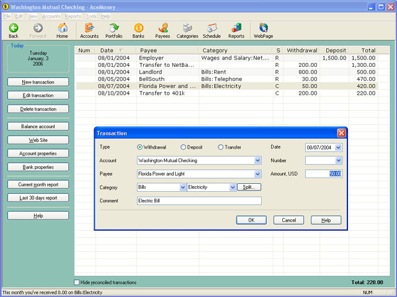Select the Transfer to 401k row
This screenshot has height=297, width=397.
coord(226,93)
